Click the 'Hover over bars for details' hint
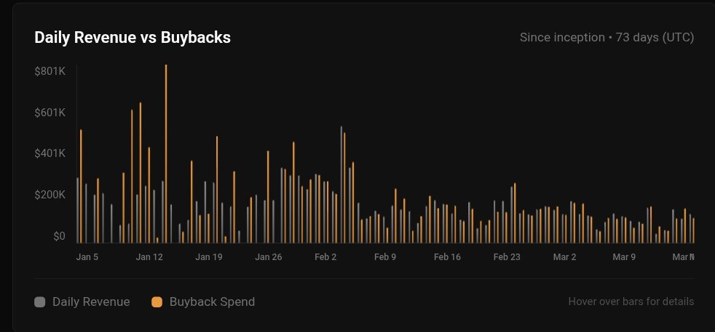 (x=631, y=301)
